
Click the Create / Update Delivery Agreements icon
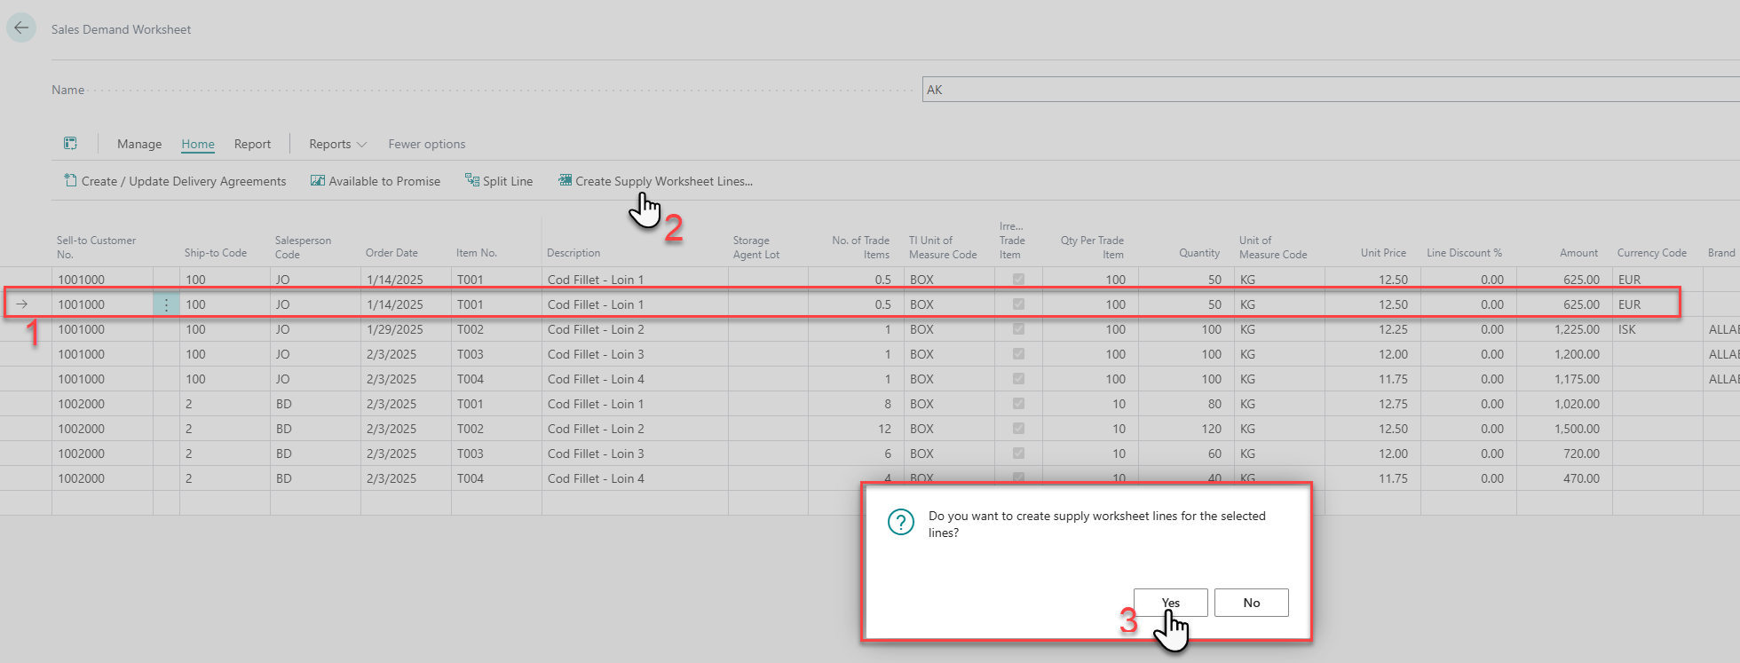pos(70,181)
